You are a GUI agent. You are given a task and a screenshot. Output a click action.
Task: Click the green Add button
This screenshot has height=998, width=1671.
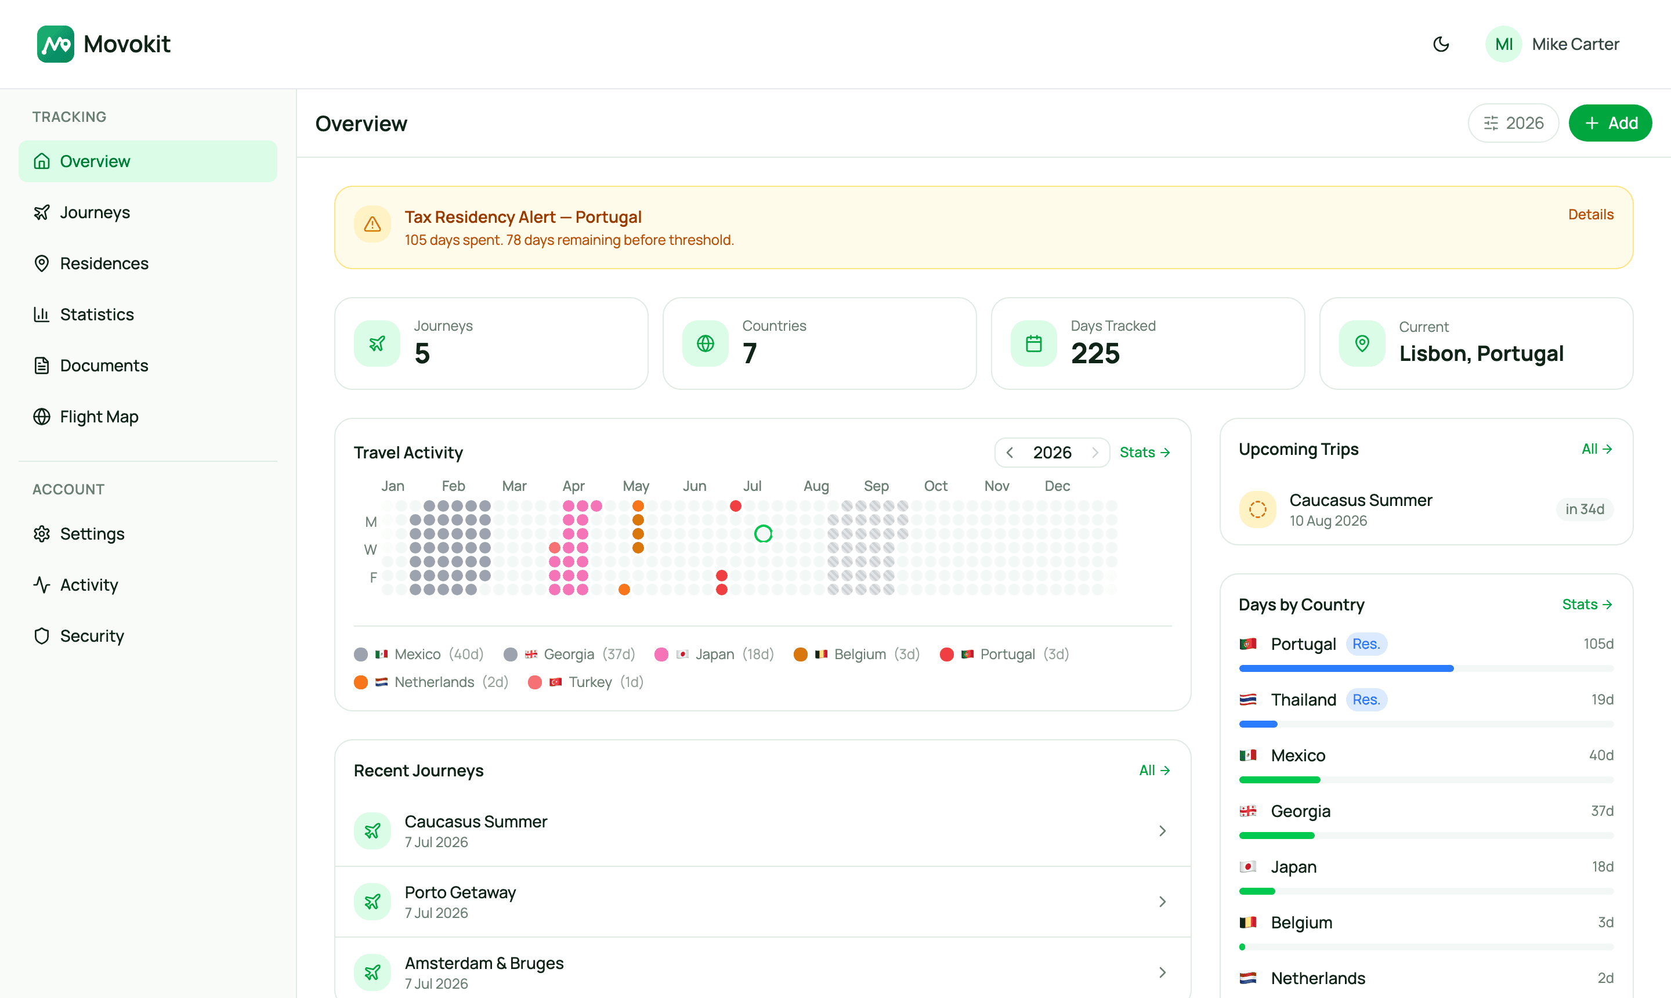pos(1610,123)
